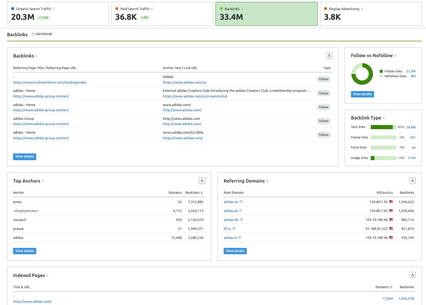Click the Worldwide globe icon near Backlinks heading

(x=33, y=34)
